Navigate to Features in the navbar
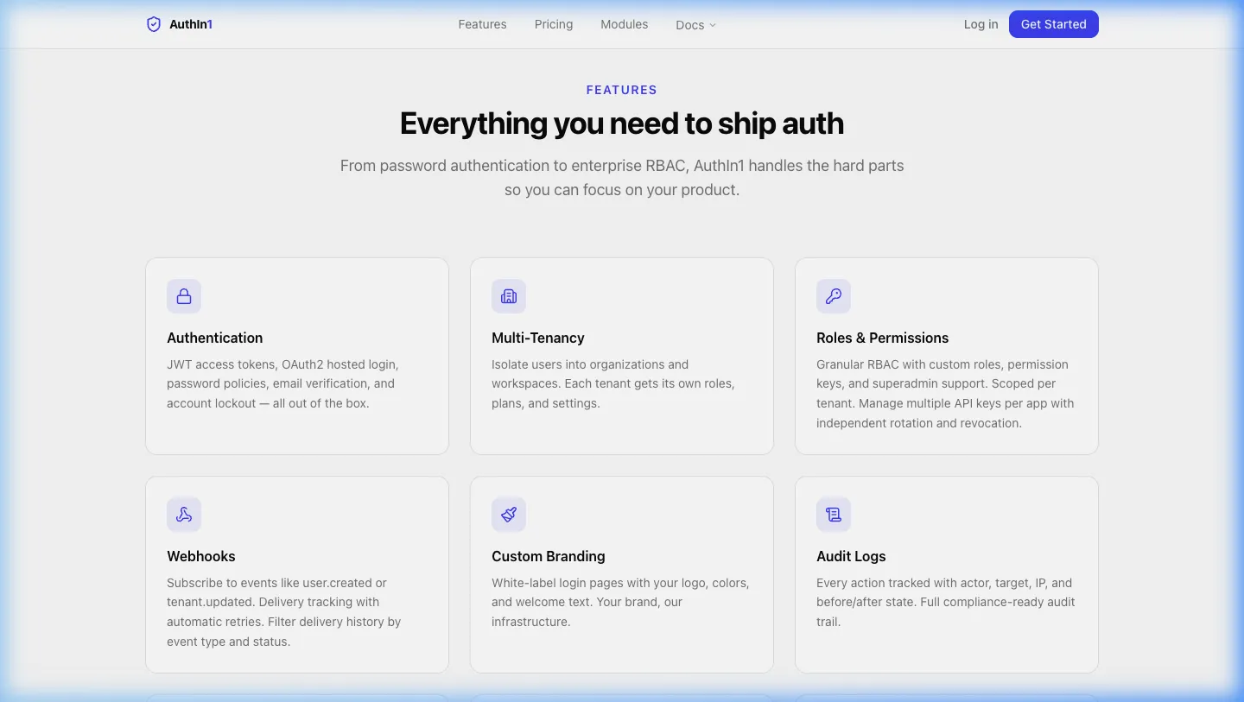1244x702 pixels. tap(482, 24)
